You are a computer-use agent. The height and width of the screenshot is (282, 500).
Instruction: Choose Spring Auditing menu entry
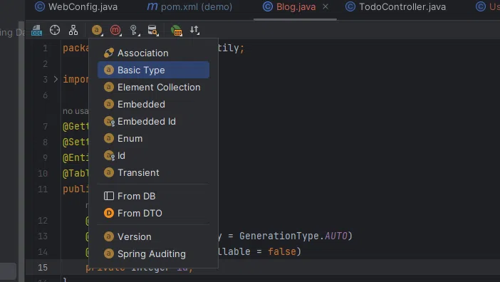[x=153, y=254]
